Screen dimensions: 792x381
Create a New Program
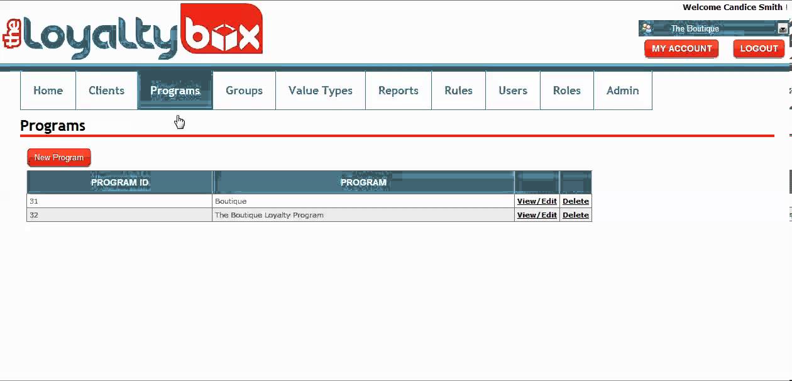[59, 157]
